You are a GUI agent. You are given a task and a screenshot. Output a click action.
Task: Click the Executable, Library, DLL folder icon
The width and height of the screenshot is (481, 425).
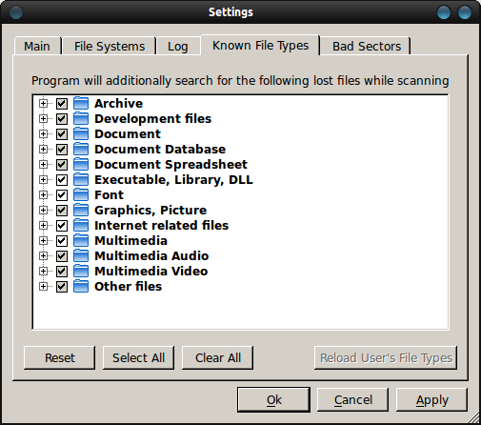point(81,179)
